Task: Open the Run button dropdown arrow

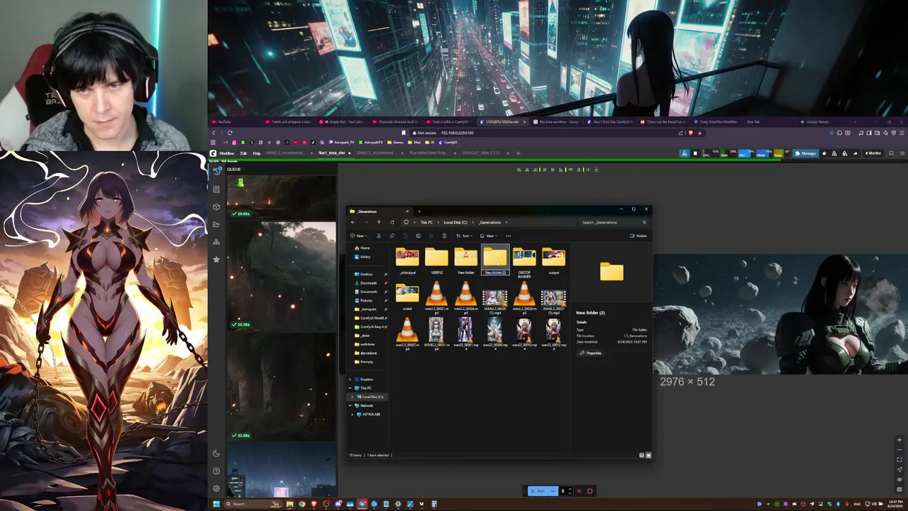Action: (x=553, y=491)
